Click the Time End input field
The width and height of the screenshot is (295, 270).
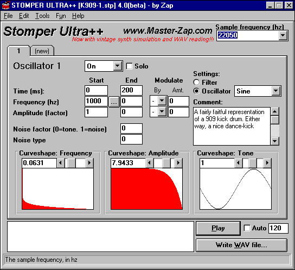click(x=131, y=90)
